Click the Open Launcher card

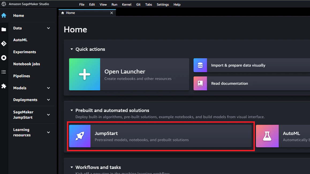point(129,74)
